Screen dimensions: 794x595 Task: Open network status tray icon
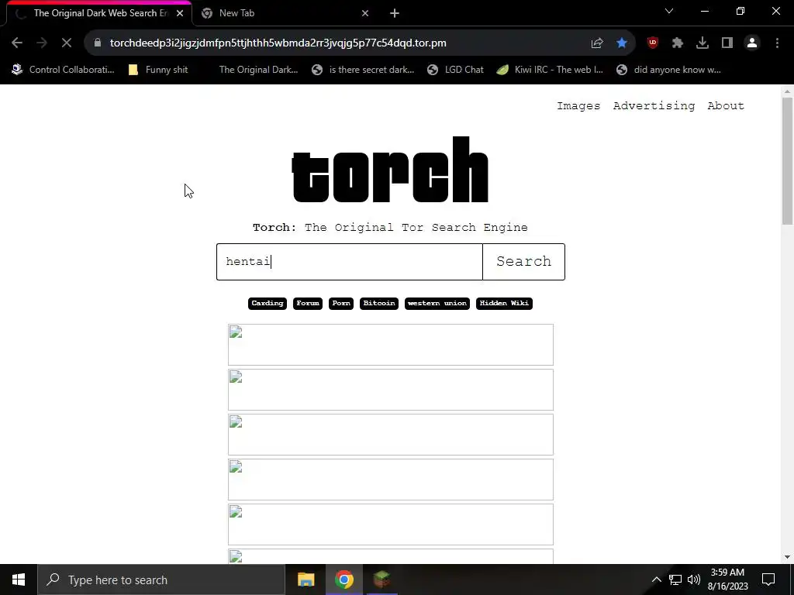tap(675, 580)
